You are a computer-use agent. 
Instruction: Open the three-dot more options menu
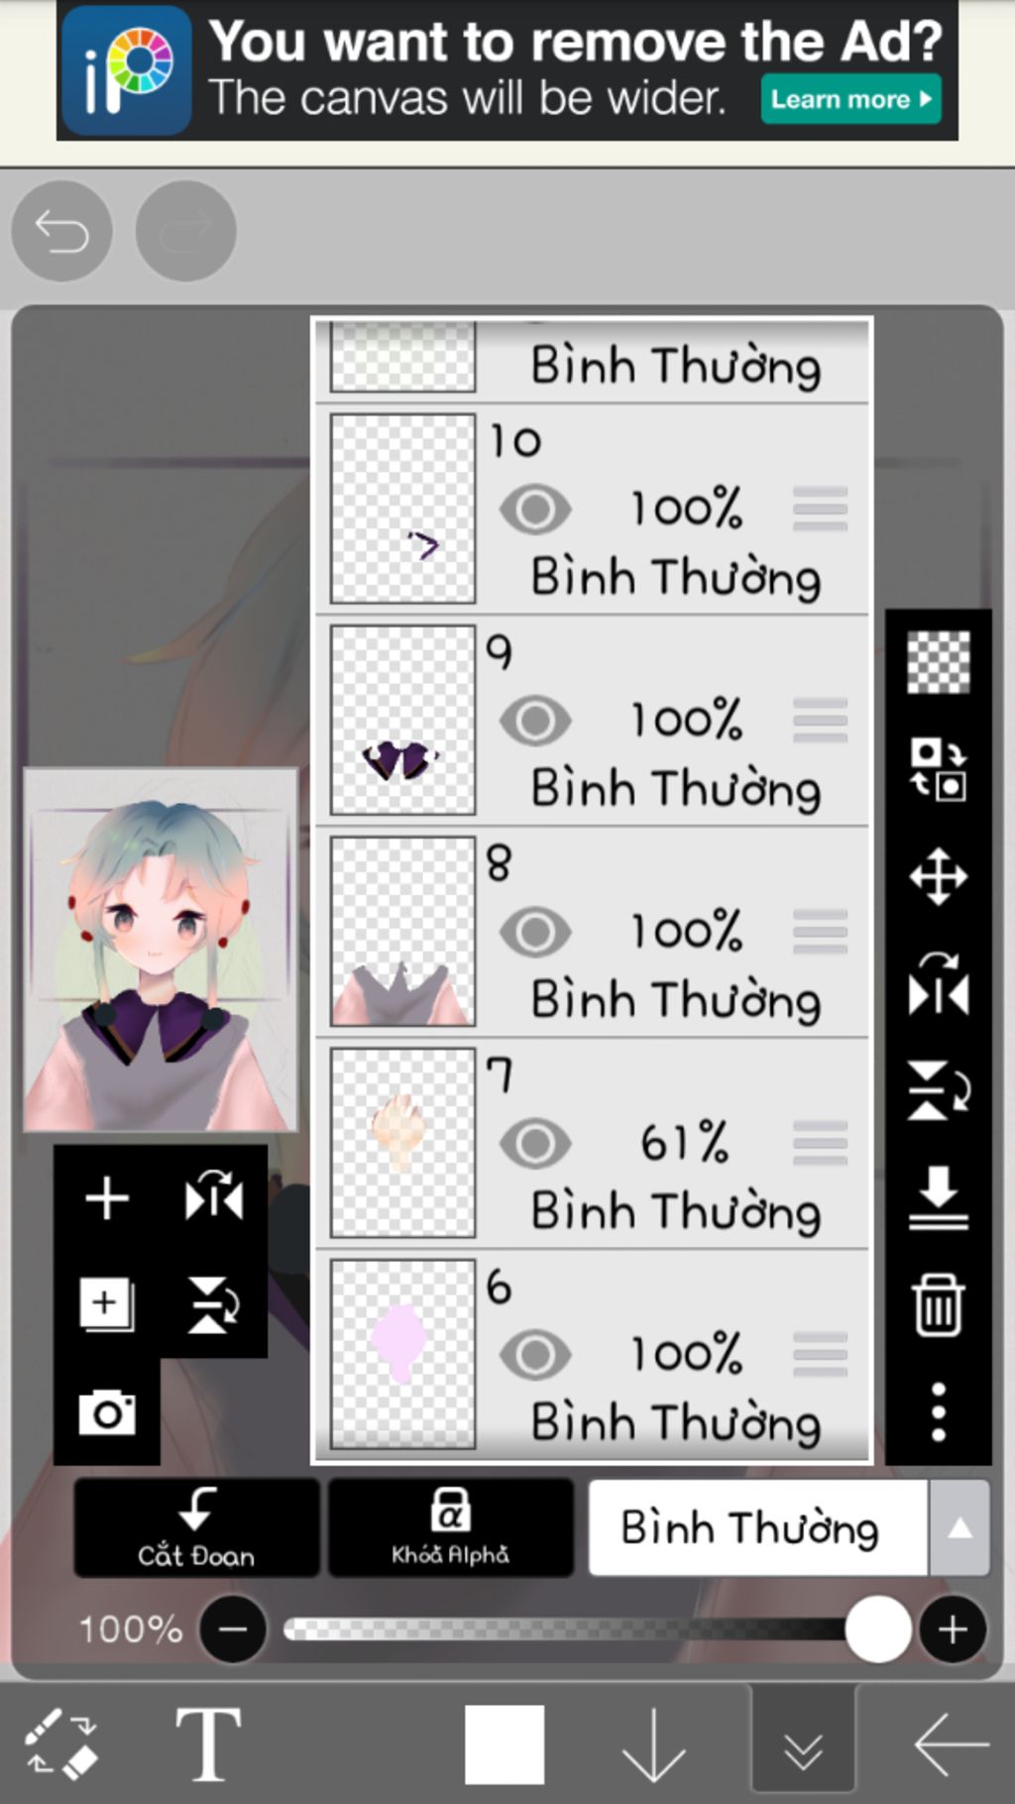tap(938, 1411)
